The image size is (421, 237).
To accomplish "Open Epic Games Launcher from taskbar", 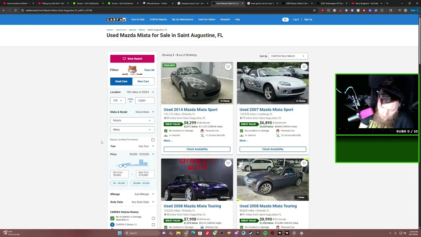I will 258,233.
